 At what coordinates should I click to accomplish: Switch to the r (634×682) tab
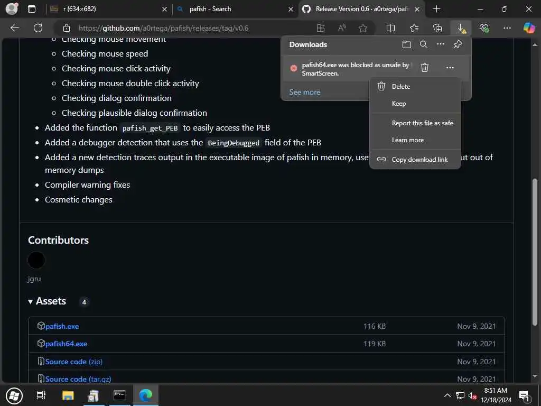point(109,9)
